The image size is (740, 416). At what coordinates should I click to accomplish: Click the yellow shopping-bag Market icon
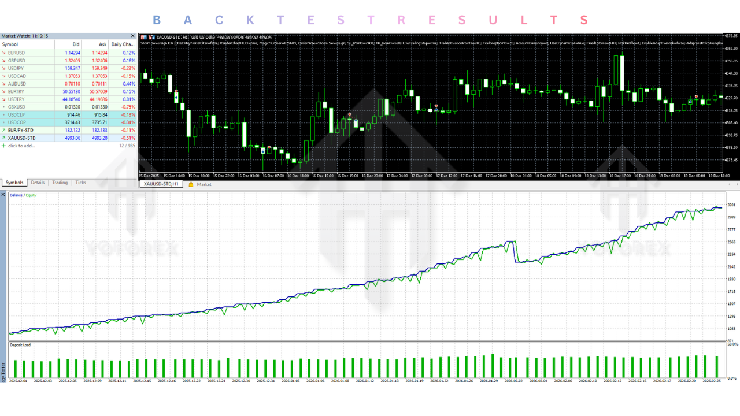point(191,184)
